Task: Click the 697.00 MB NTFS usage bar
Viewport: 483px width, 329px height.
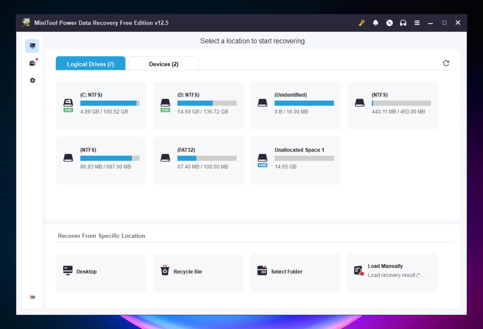Action: coord(110,158)
